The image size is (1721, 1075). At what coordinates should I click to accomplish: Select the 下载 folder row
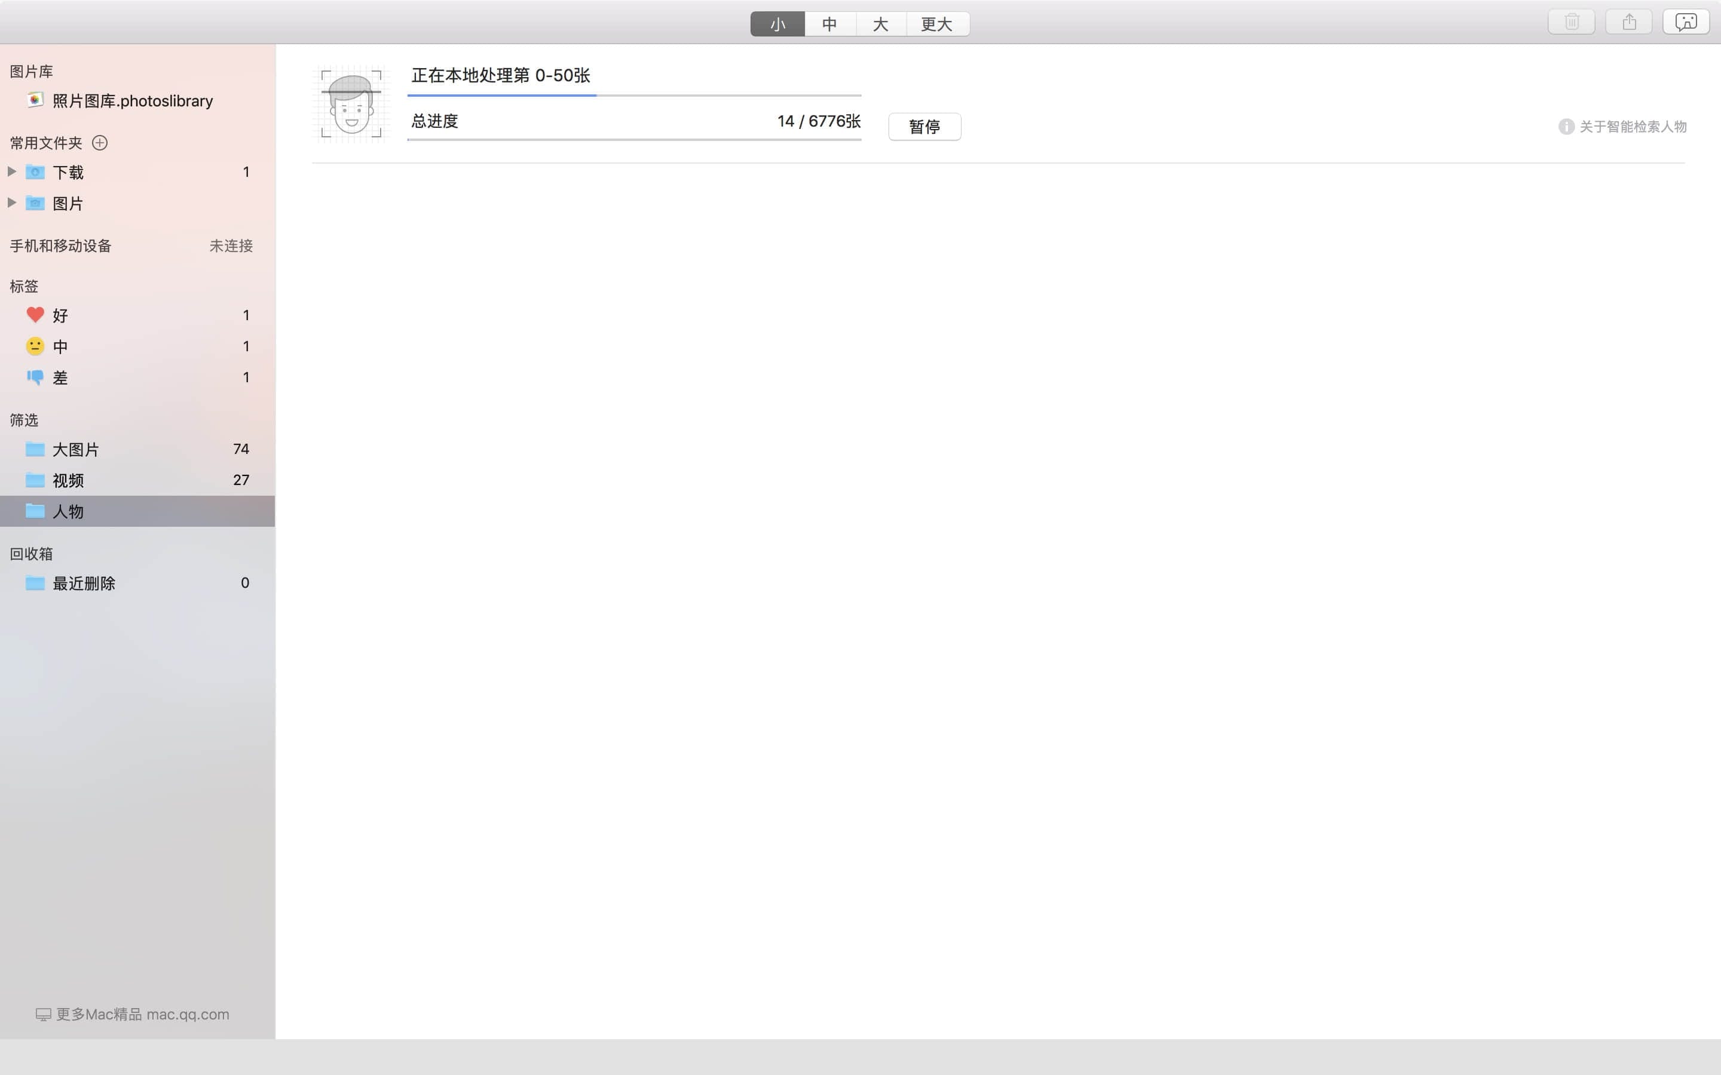point(137,172)
